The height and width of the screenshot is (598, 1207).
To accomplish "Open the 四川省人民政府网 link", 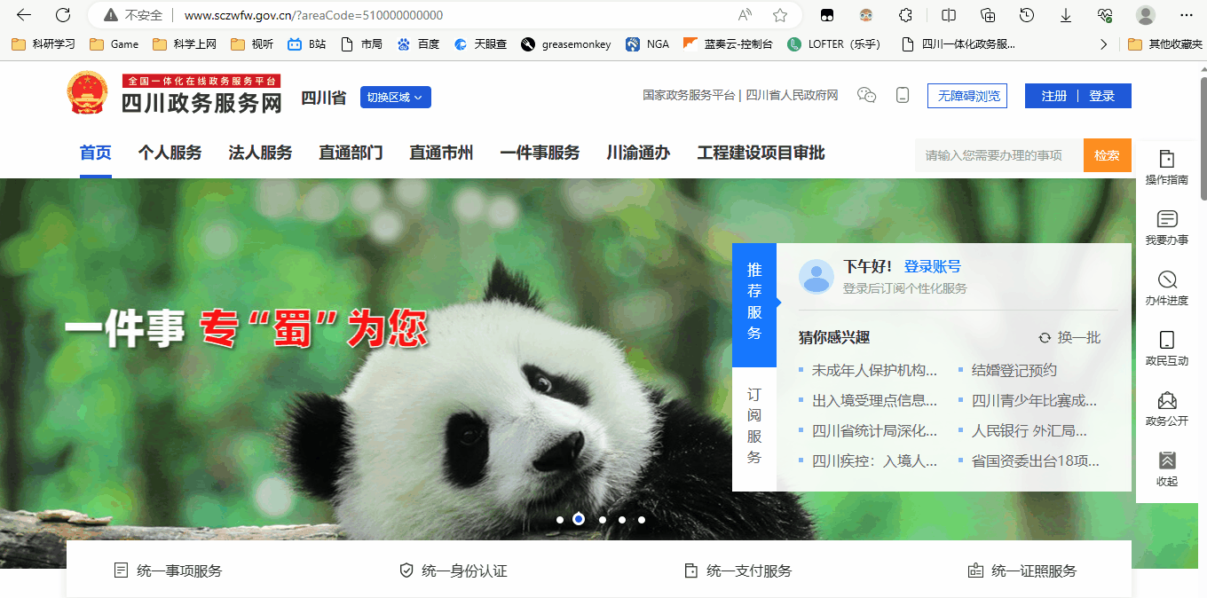I will [x=792, y=95].
